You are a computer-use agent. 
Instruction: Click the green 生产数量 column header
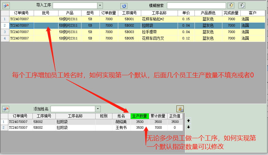140,116
